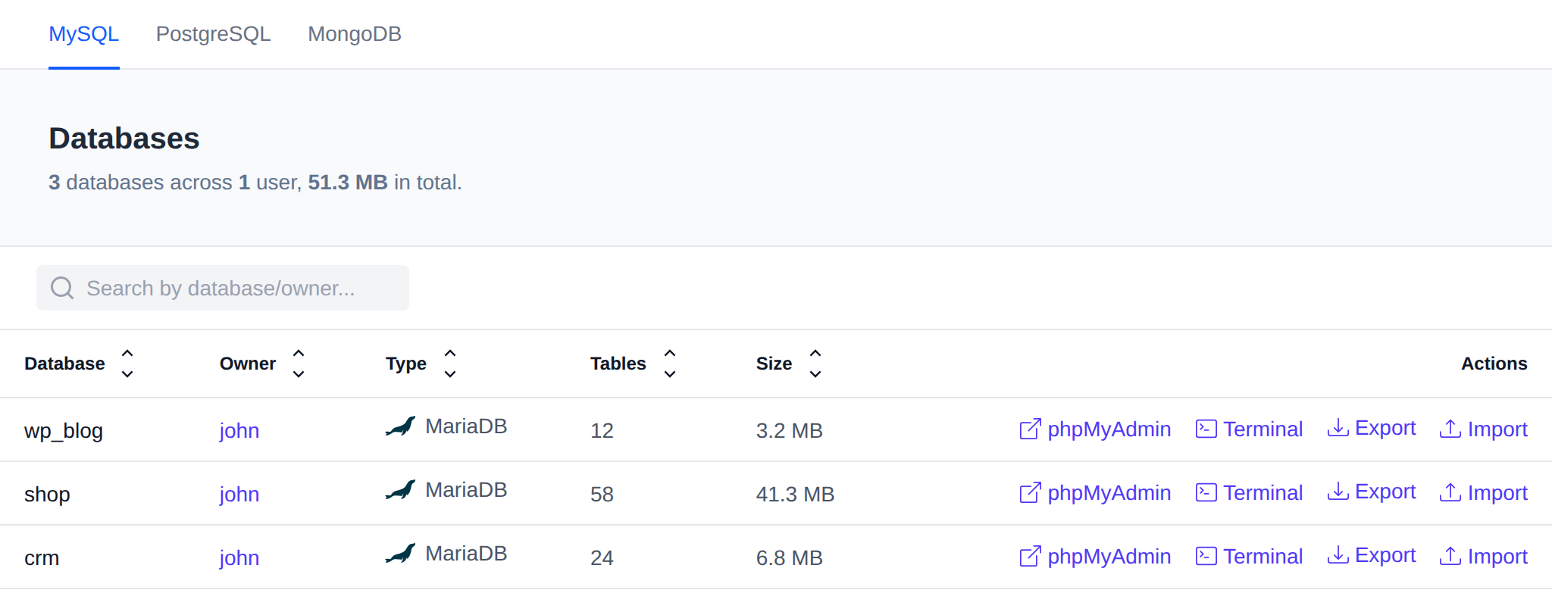The width and height of the screenshot is (1552, 612).
Task: Click the phpMyAdmin external-link icon for wp_blog
Action: (x=1031, y=429)
